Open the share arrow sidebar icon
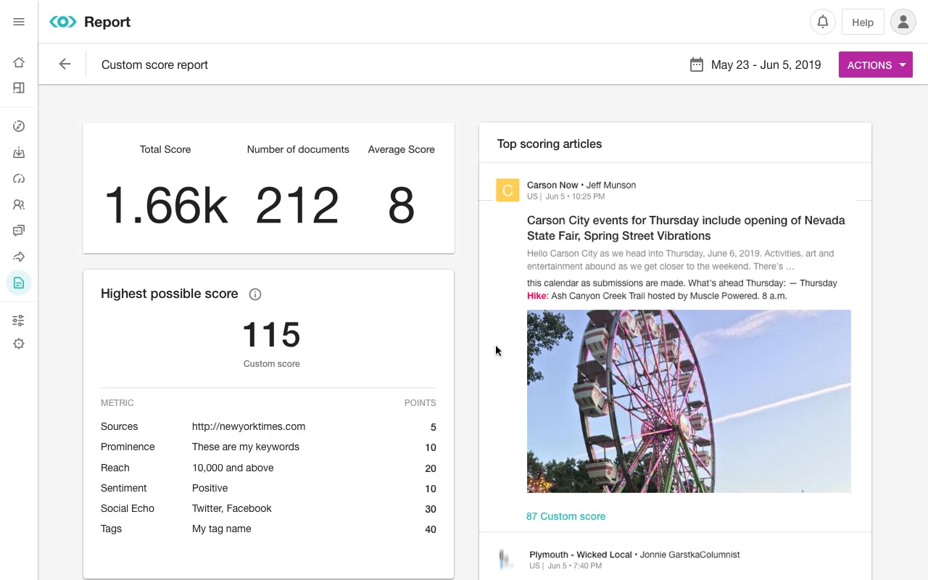The width and height of the screenshot is (928, 580). point(19,257)
